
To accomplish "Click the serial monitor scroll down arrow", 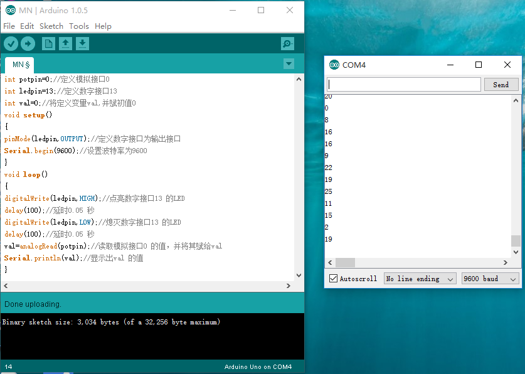I will pos(516,252).
